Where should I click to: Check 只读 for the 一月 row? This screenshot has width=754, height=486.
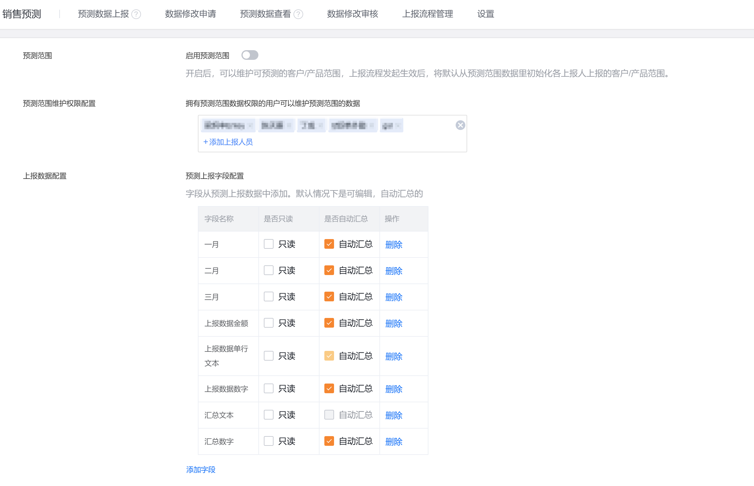coord(268,244)
